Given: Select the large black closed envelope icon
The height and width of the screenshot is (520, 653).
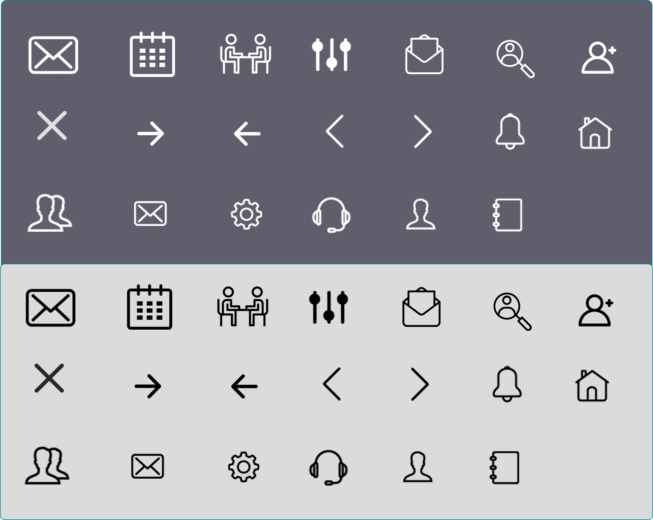Looking at the screenshot, I should pyautogui.click(x=50, y=308).
